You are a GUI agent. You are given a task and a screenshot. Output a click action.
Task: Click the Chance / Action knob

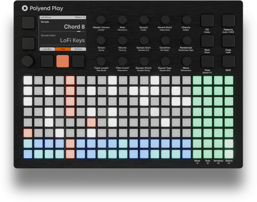tap(186, 20)
